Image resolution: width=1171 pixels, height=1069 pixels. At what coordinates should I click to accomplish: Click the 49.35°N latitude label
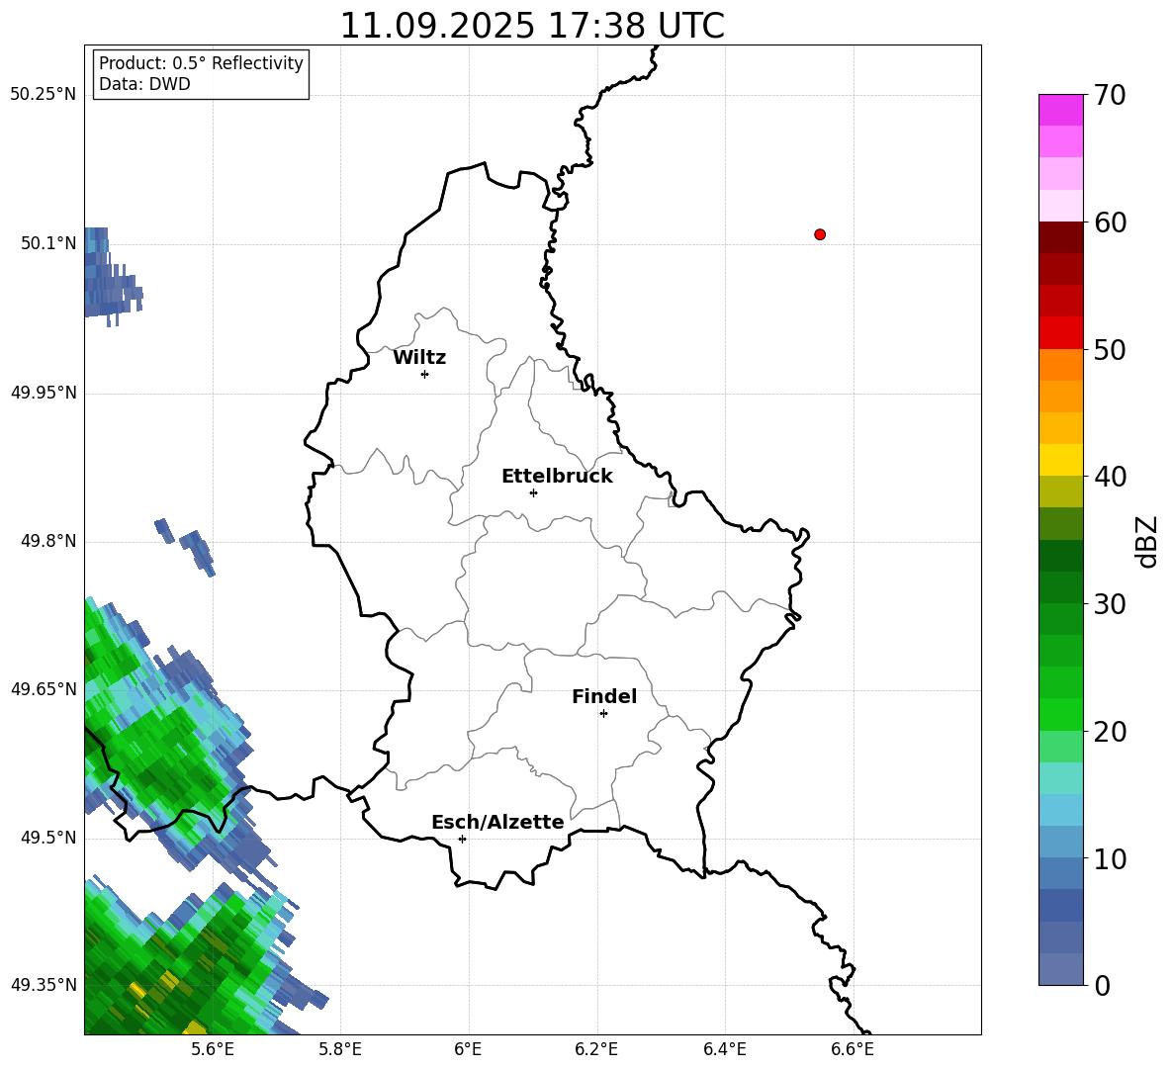click(44, 985)
